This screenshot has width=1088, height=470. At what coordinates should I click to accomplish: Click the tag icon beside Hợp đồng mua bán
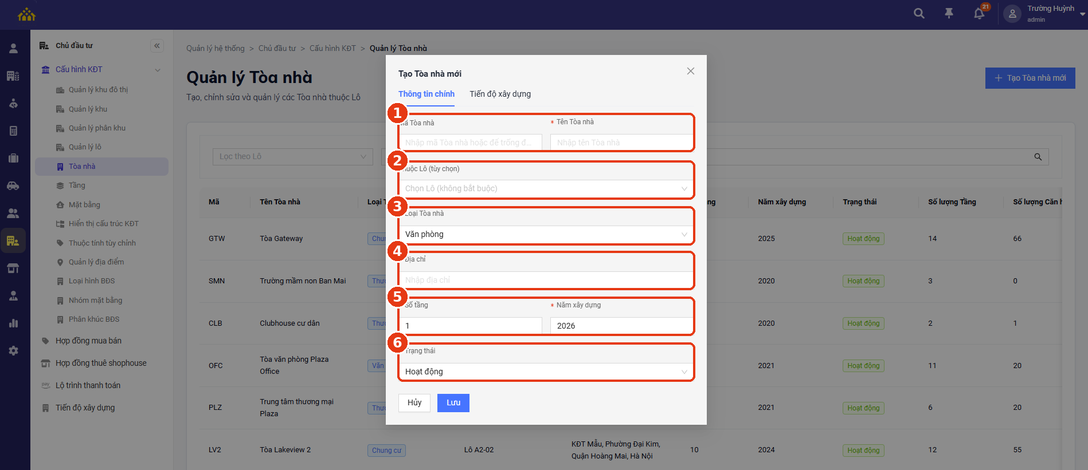pyautogui.click(x=46, y=341)
